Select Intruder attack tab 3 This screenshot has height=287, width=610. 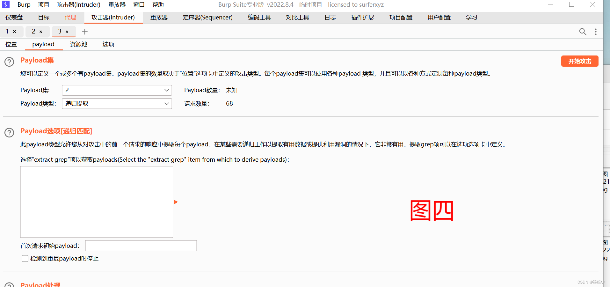click(x=60, y=32)
